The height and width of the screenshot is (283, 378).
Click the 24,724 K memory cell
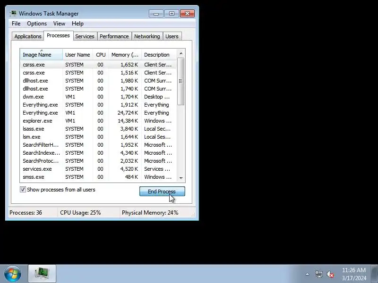[x=128, y=113]
